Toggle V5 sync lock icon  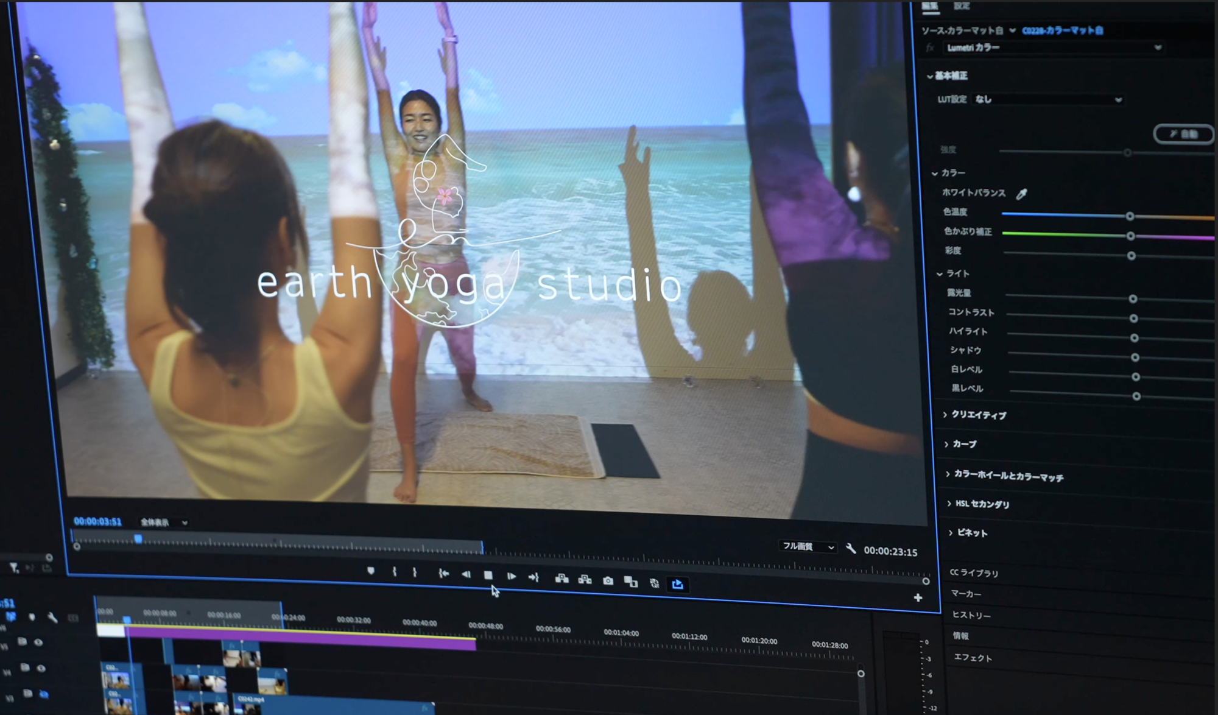coord(22,641)
